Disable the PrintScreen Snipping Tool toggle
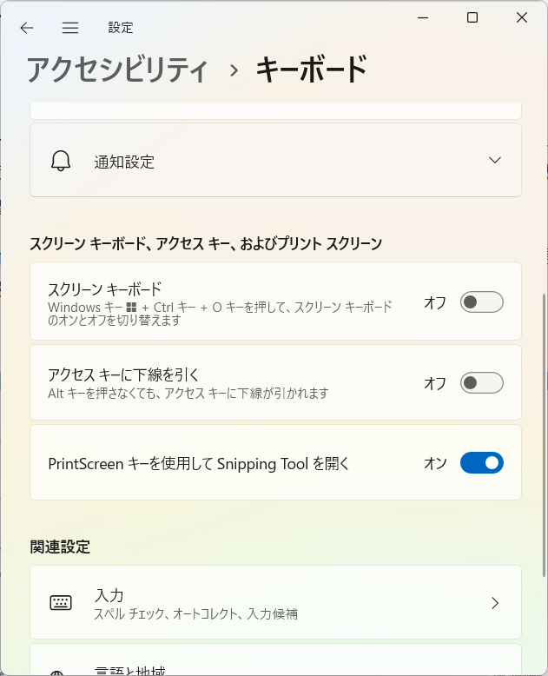The image size is (548, 676). tap(482, 462)
